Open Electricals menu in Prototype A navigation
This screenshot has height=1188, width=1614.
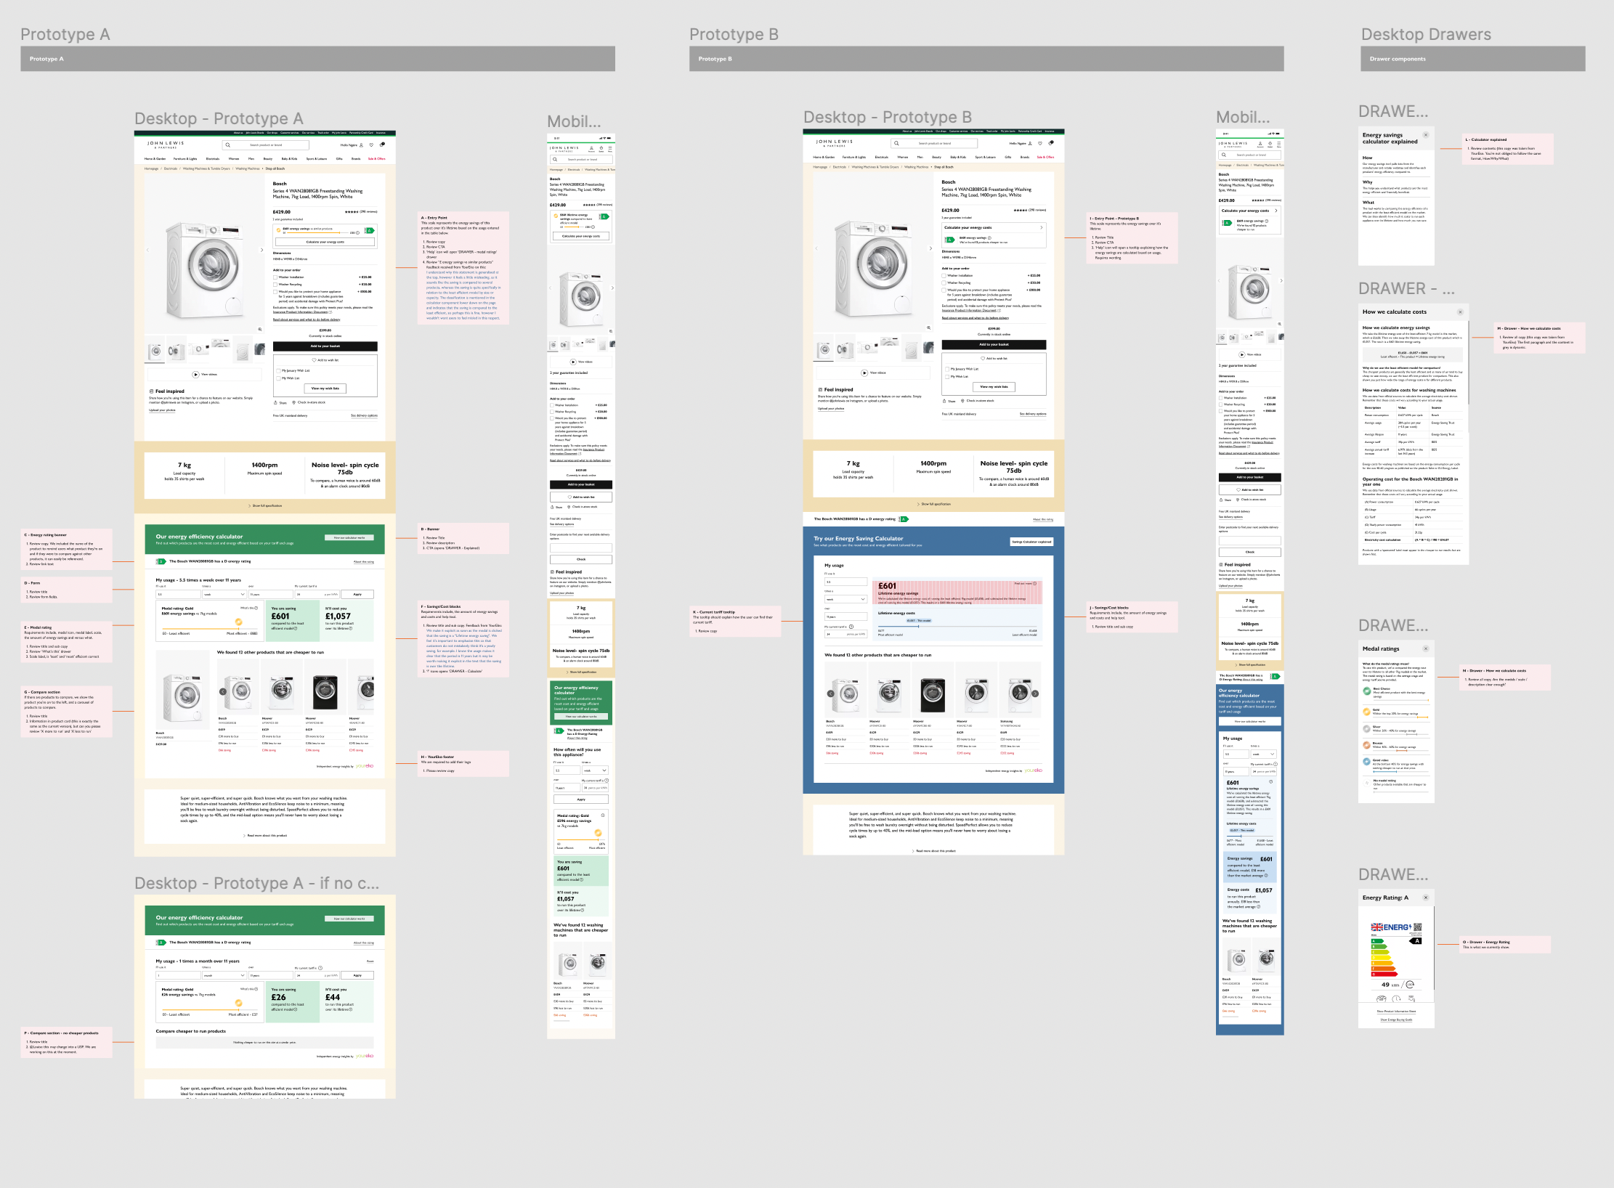pyautogui.click(x=212, y=158)
